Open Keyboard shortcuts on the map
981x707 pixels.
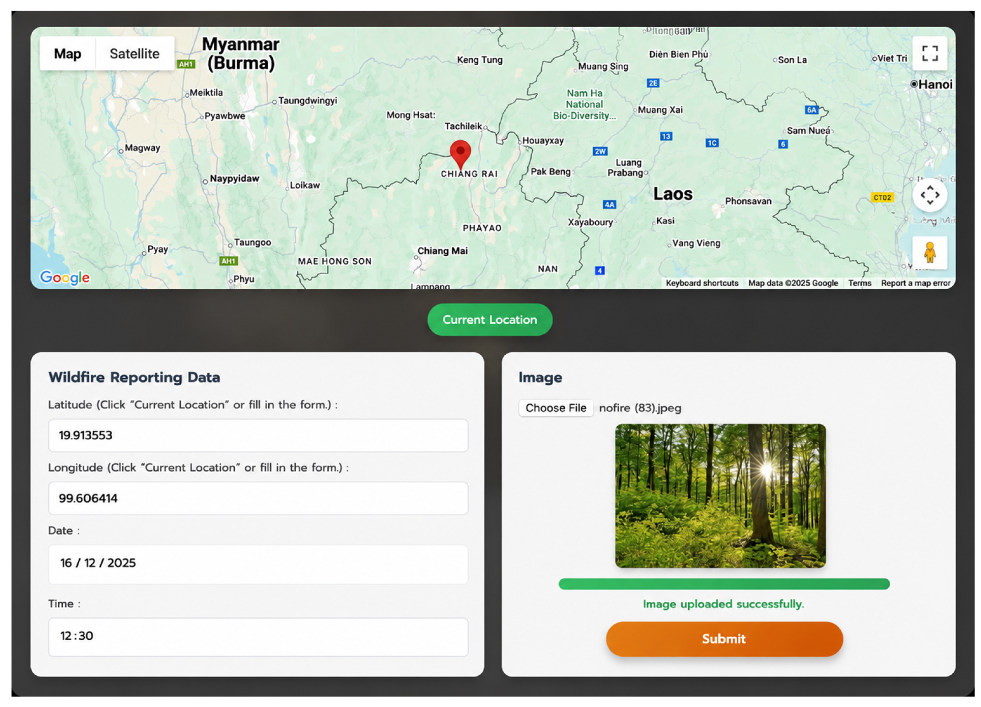pyautogui.click(x=702, y=283)
